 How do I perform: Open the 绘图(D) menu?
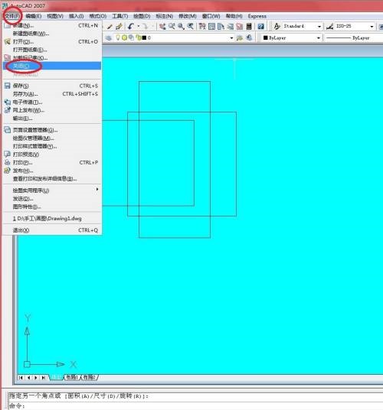click(142, 16)
